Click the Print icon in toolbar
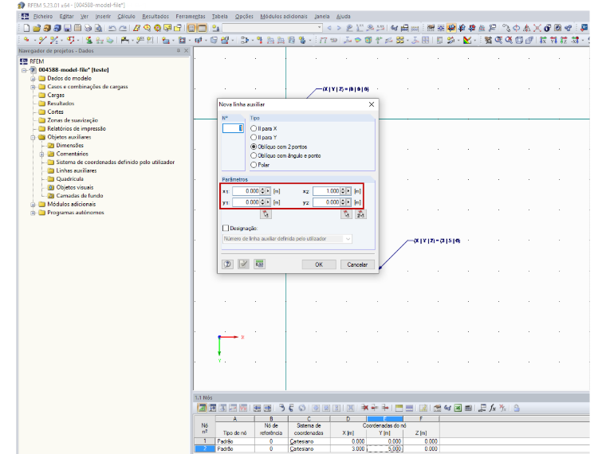 (x=89, y=28)
